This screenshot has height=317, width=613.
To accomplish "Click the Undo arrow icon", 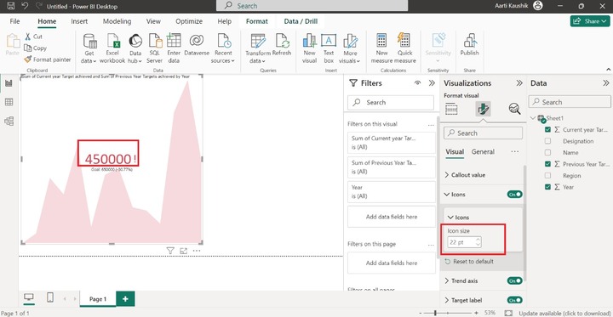I will (x=25, y=6).
